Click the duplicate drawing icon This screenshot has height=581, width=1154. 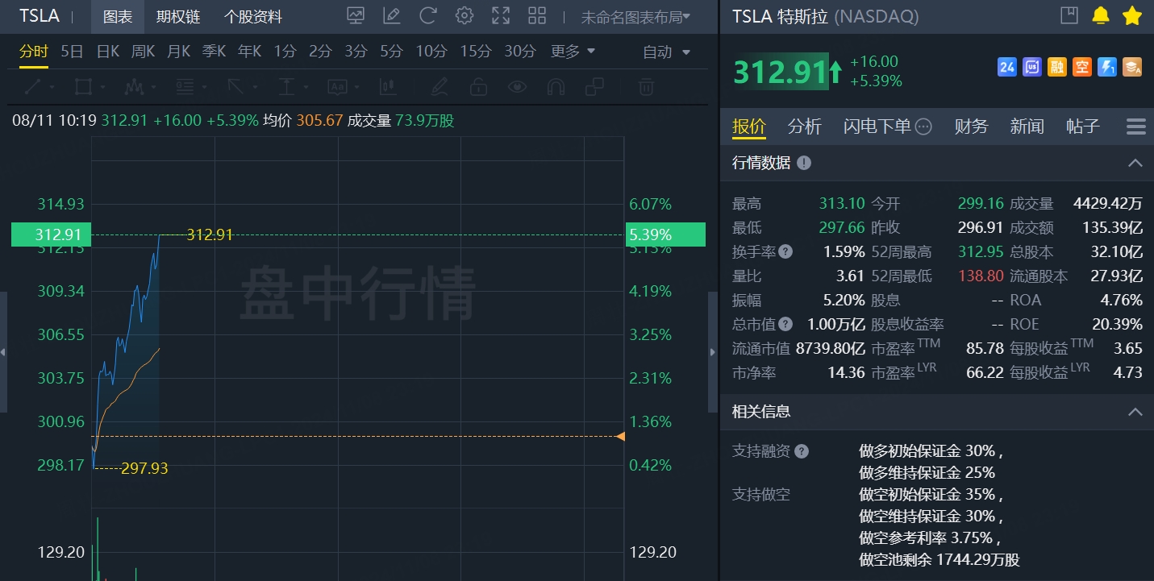594,86
